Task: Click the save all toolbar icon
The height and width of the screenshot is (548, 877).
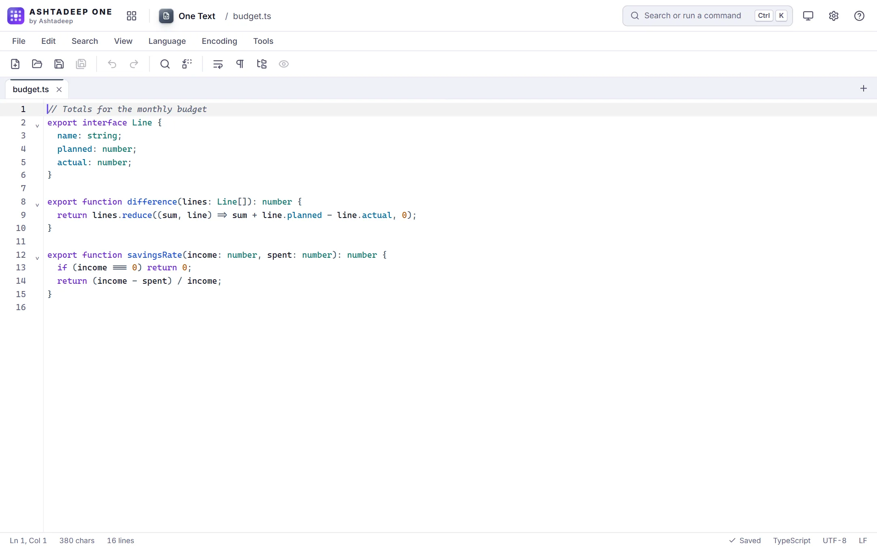Action: pos(81,64)
